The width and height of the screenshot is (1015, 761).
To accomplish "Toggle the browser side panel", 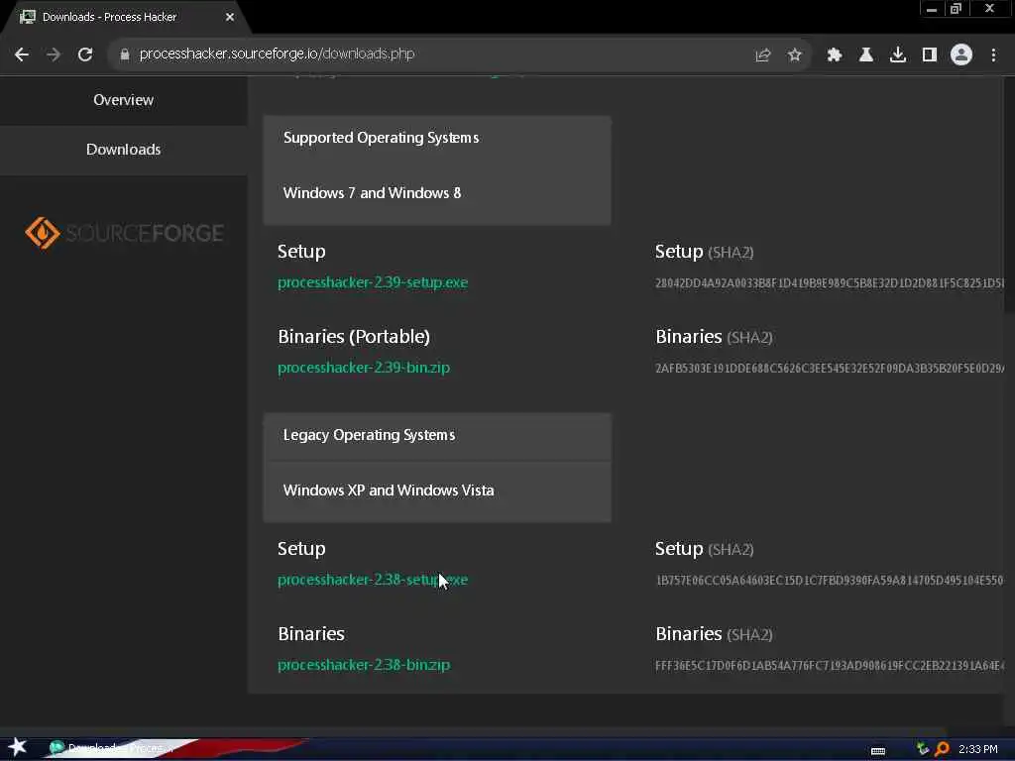I will click(930, 55).
